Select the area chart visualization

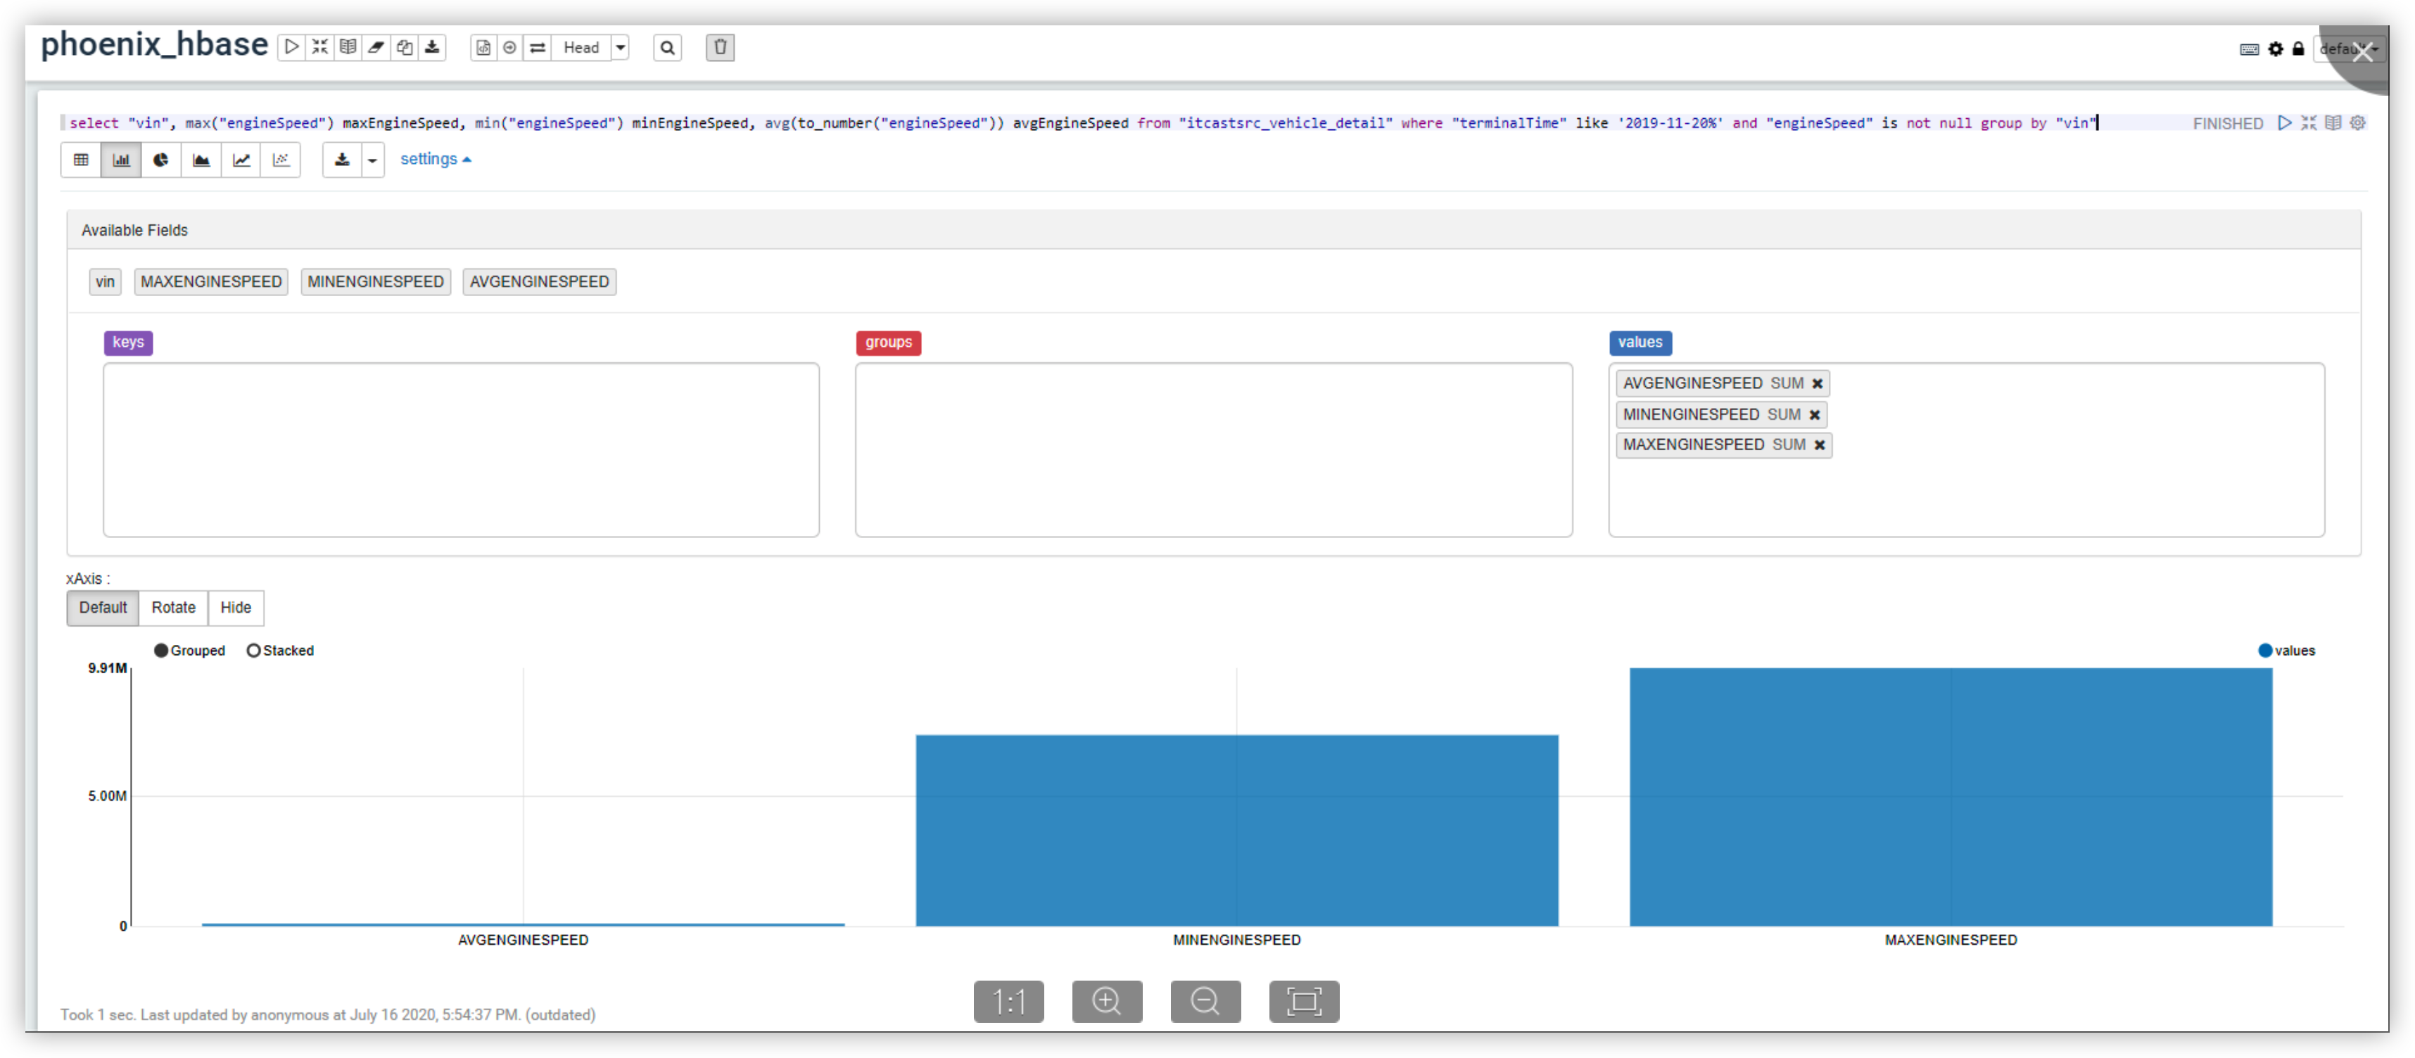tap(201, 159)
